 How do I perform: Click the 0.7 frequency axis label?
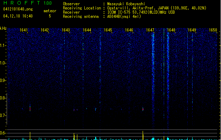click(x=3, y=115)
